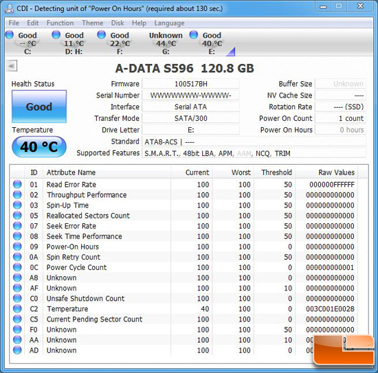Image resolution: width=378 pixels, height=373 pixels.
Task: Click the Current column header
Action: (192, 172)
